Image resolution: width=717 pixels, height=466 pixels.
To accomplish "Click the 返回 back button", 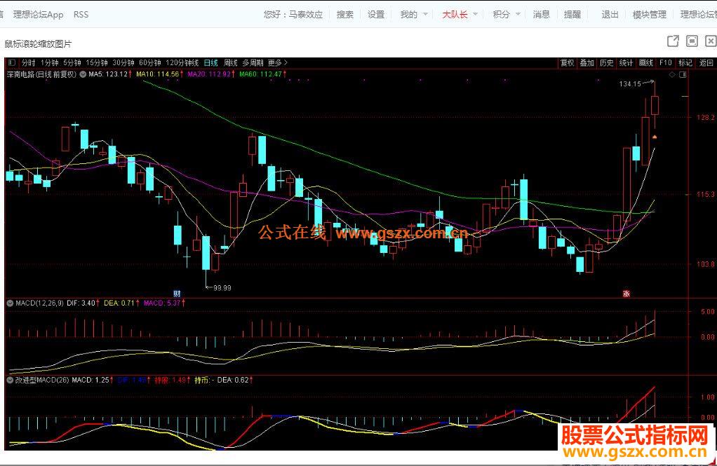I will [706, 62].
